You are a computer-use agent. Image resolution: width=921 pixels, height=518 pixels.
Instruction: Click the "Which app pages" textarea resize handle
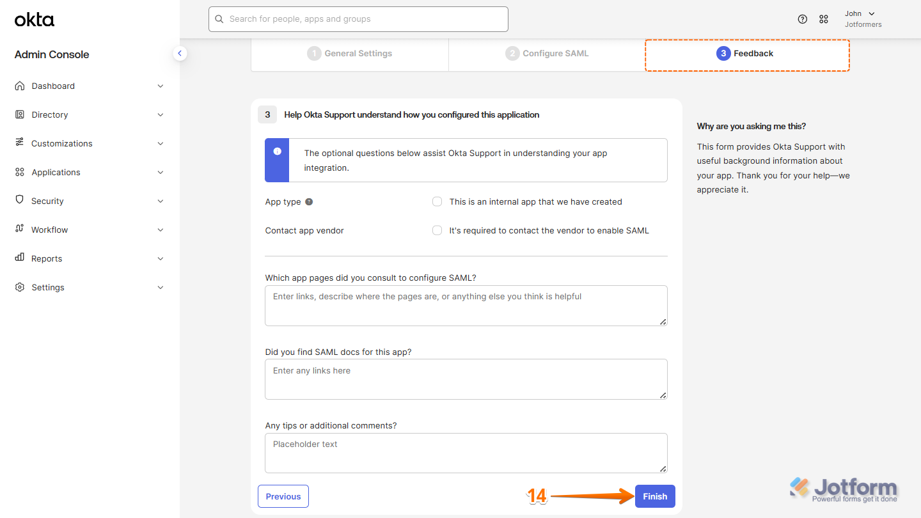[663, 322]
